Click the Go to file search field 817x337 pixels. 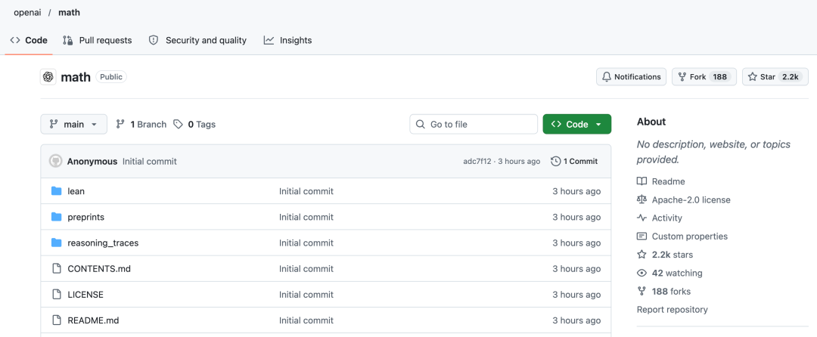474,124
